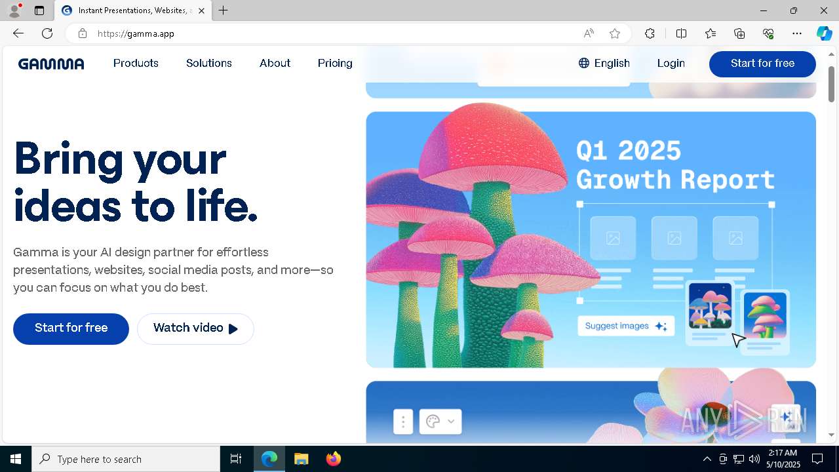Open Browser essentials icon

point(768,33)
